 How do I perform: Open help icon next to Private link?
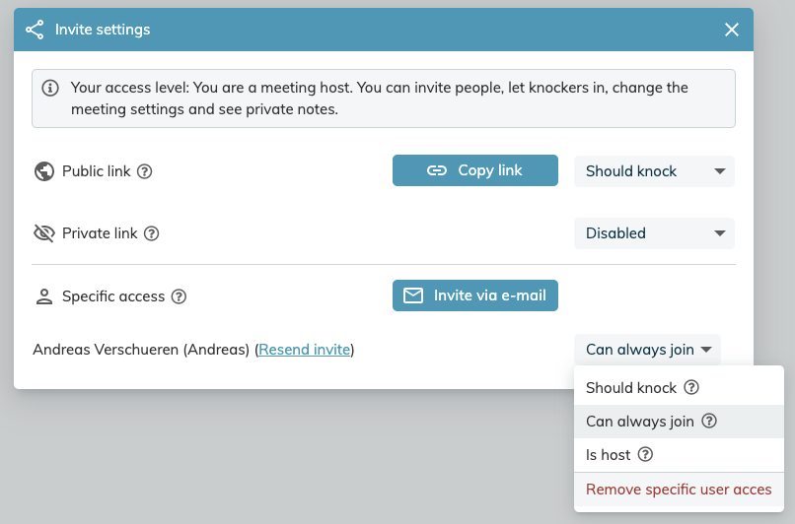click(x=151, y=233)
